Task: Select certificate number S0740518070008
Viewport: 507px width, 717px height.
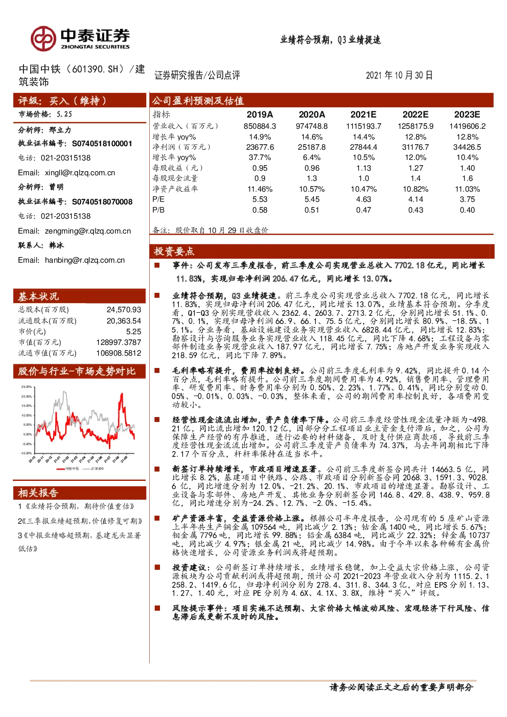Action: [102, 202]
